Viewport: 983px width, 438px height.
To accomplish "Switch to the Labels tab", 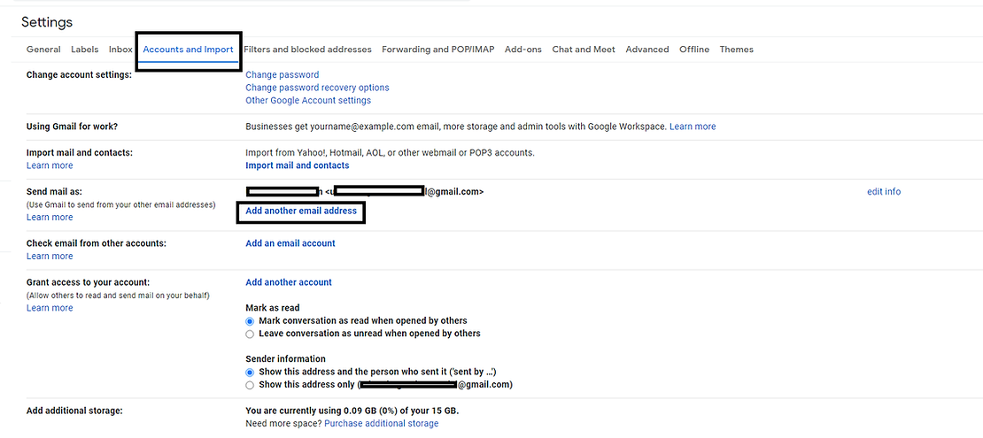I will tap(85, 50).
